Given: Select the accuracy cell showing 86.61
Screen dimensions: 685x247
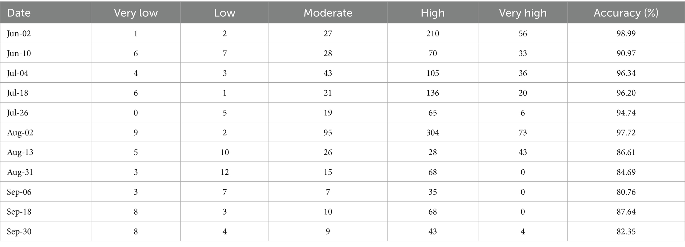Looking at the screenshot, I should pos(626,152).
